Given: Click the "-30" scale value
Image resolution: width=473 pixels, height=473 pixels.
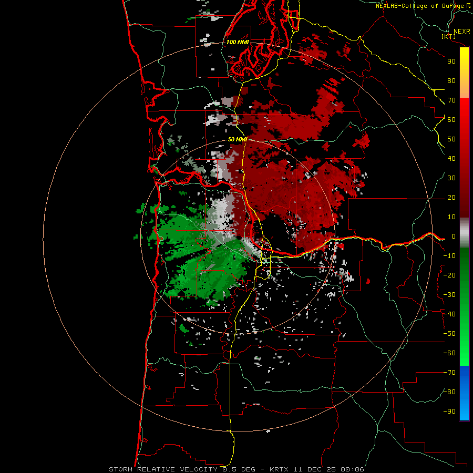Looking at the screenshot, I should [x=449, y=295].
